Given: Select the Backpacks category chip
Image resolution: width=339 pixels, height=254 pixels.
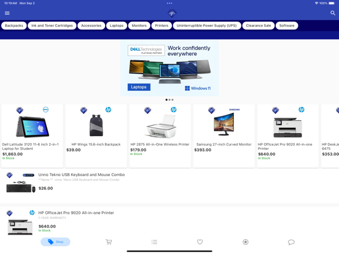Looking at the screenshot, I should (x=14, y=26).
